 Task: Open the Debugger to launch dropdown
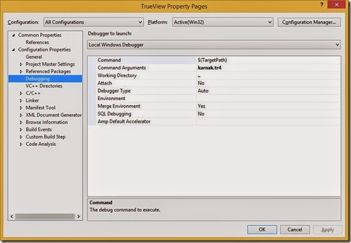214,44
